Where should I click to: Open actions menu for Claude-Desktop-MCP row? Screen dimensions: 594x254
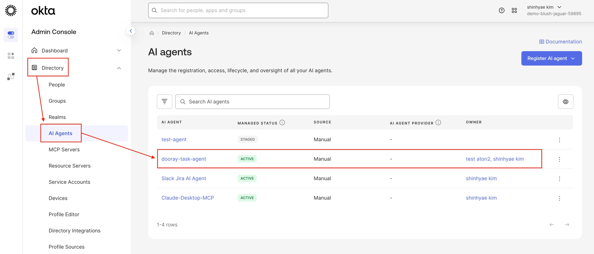tap(559, 198)
